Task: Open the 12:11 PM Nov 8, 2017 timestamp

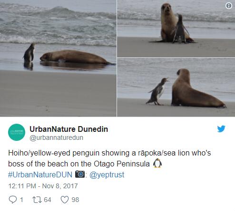Action: pyautogui.click(x=43, y=186)
